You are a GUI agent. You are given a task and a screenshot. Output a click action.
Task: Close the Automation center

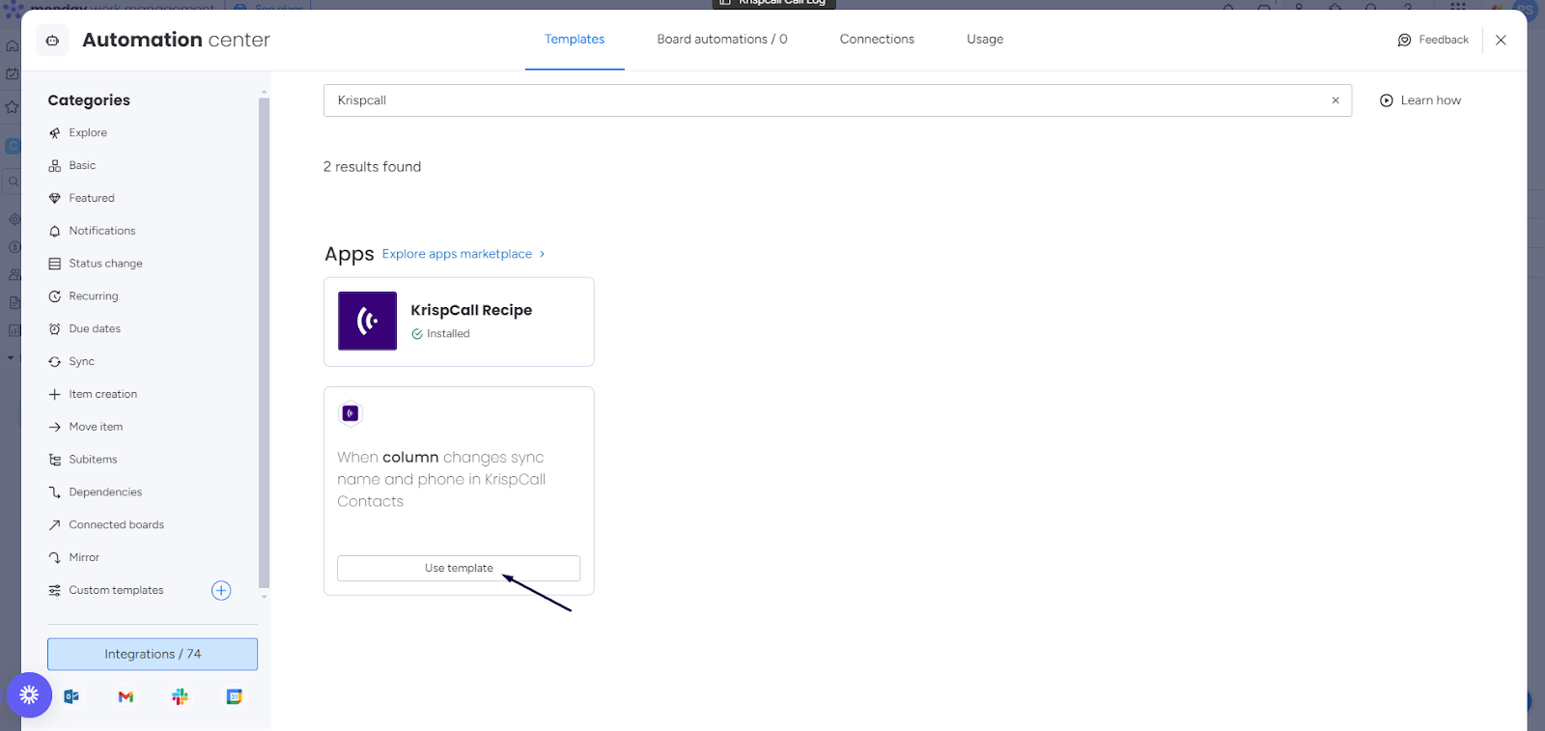1501,41
